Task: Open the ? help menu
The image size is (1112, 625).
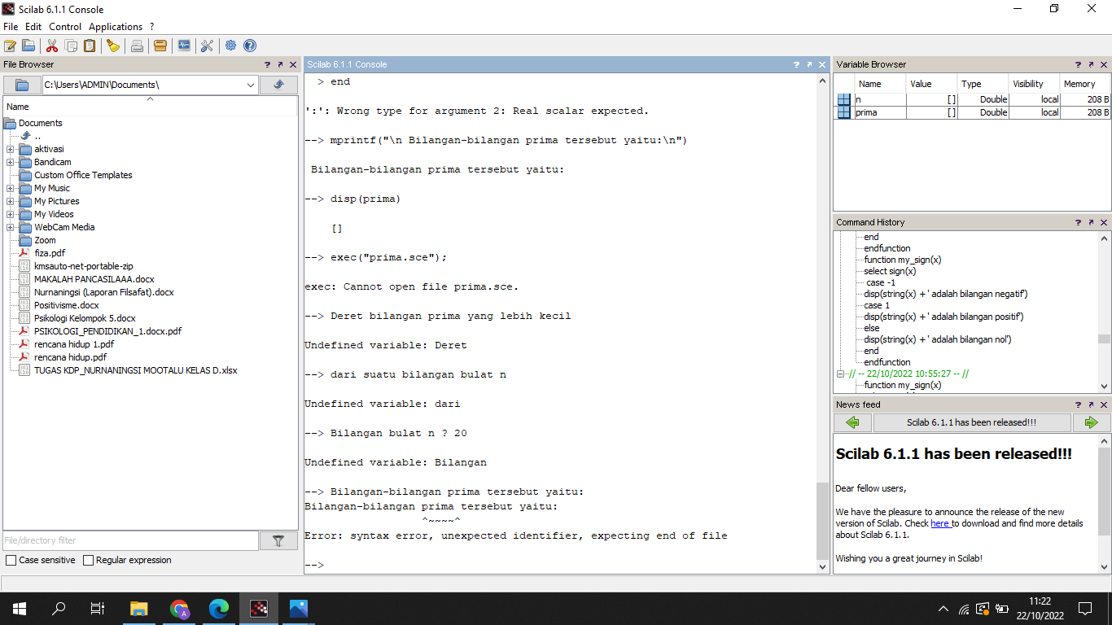Action: 151,27
